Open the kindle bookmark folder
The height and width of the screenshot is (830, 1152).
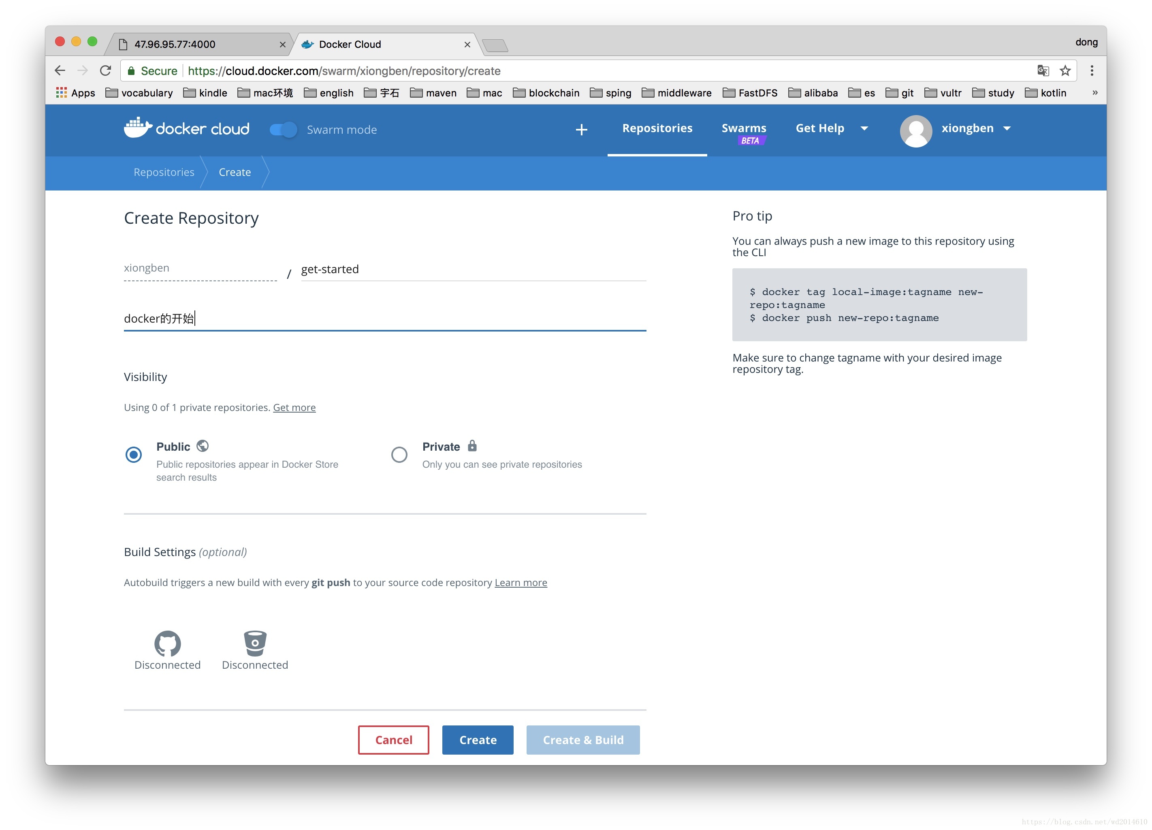click(x=205, y=93)
